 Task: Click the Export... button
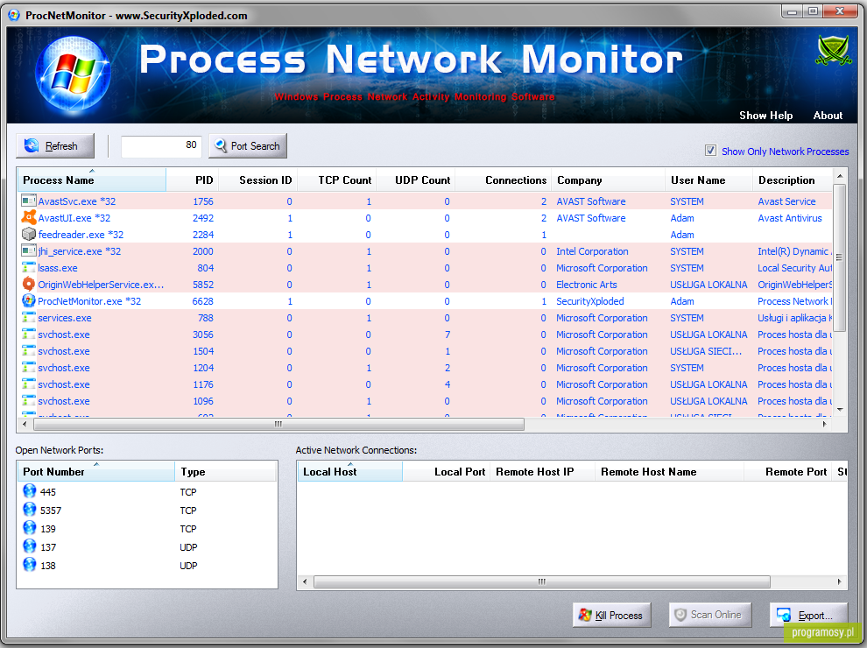pos(808,615)
